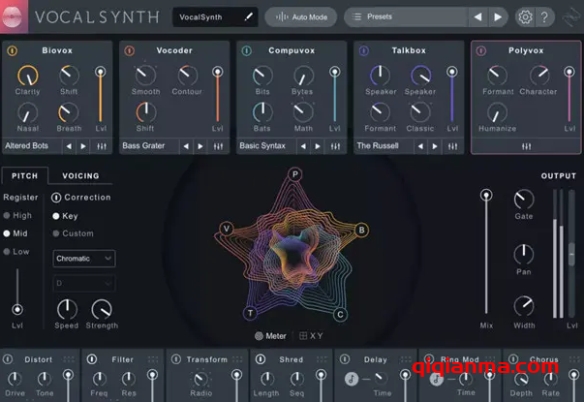Click the Mix slider handle

(x=486, y=196)
